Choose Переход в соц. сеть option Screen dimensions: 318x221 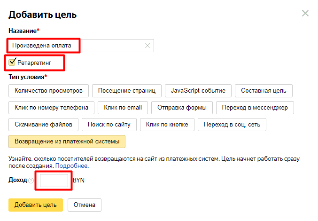pos(232,124)
